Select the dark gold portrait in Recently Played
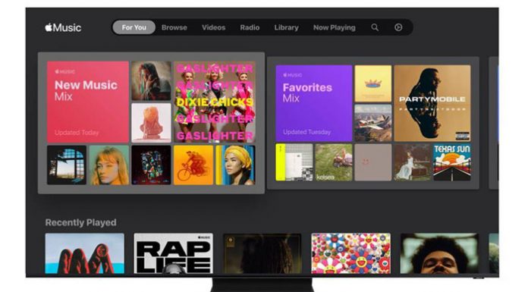Screen dimensions: 528x292 [262, 253]
